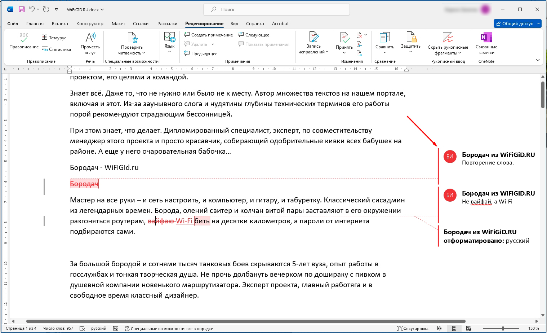Screen dimensions: 547x333
Task: Switch to the Вставка tab
Action: (x=60, y=23)
